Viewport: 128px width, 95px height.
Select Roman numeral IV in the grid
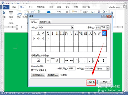point(67,33)
